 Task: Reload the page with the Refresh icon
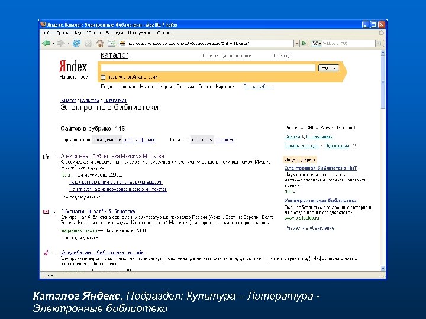tap(76, 43)
